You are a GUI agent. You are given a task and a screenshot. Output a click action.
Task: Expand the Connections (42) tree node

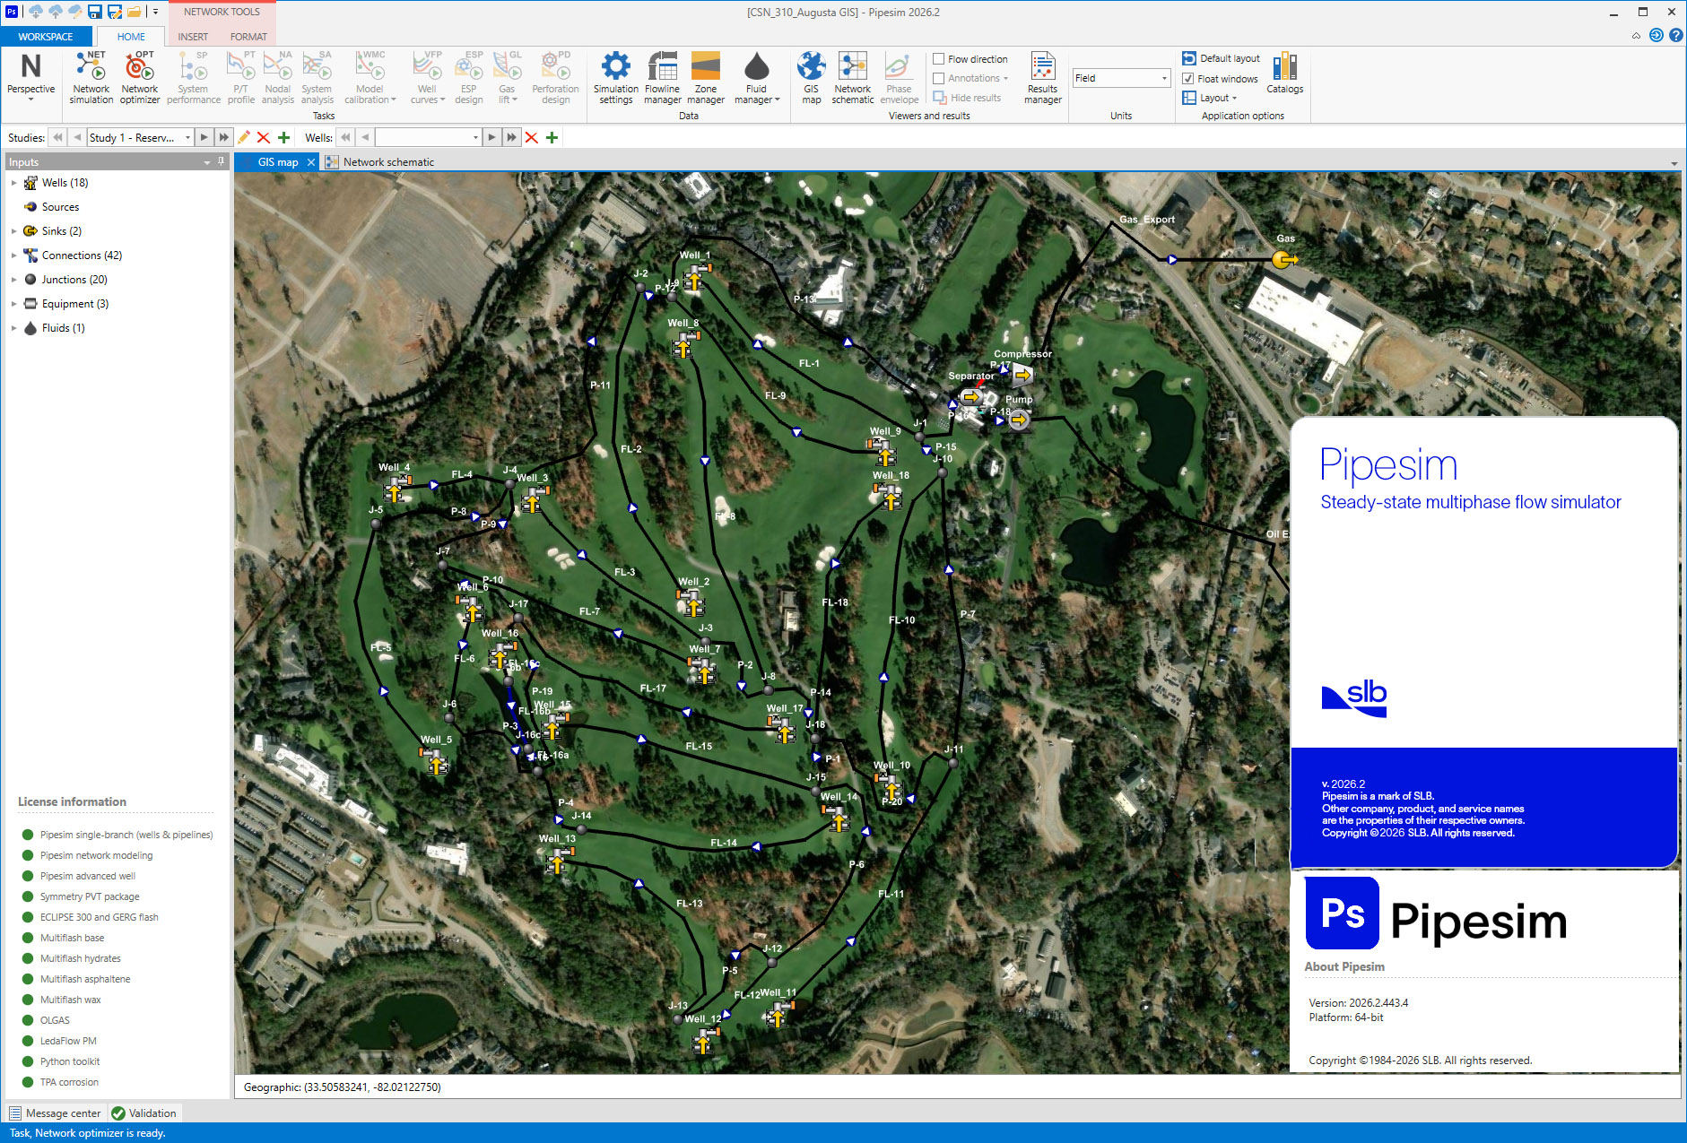pos(13,255)
